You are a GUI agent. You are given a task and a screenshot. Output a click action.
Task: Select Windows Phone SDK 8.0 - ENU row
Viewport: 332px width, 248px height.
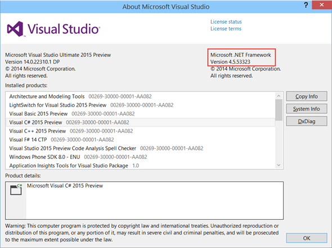point(140,157)
